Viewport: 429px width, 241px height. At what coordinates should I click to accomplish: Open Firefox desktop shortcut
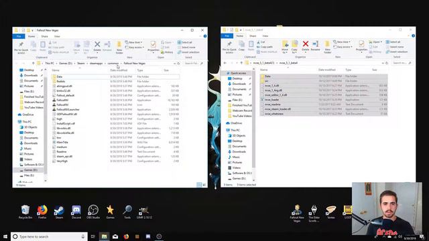click(x=42, y=212)
